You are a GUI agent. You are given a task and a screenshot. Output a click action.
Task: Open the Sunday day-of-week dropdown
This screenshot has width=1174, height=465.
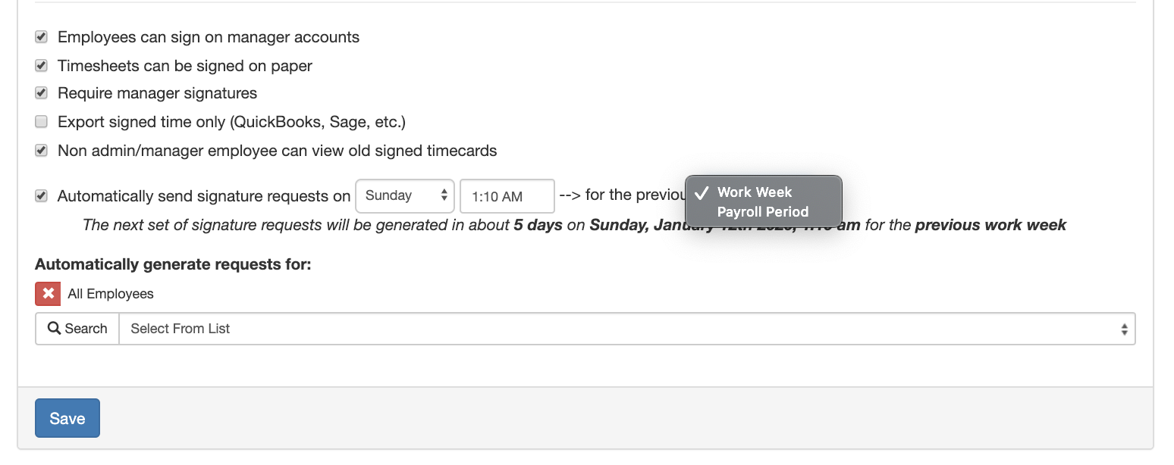tap(404, 196)
